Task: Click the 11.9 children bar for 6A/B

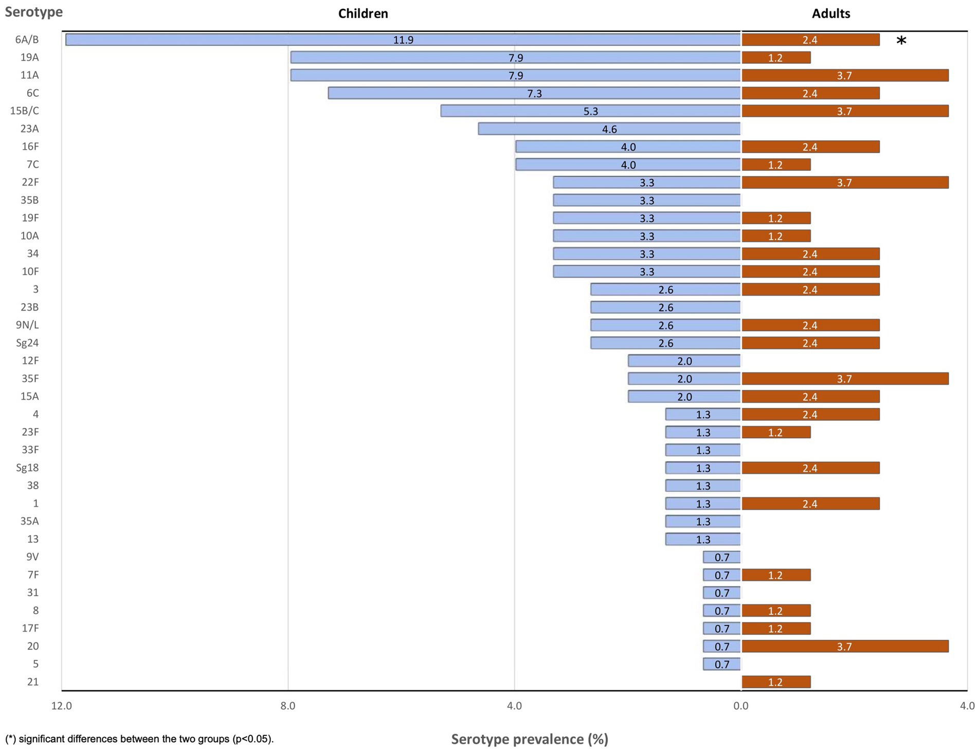Action: point(403,40)
